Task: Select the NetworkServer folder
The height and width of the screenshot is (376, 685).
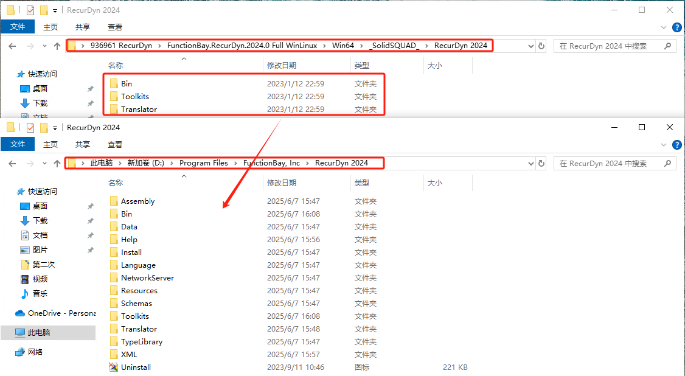Action: click(x=147, y=278)
